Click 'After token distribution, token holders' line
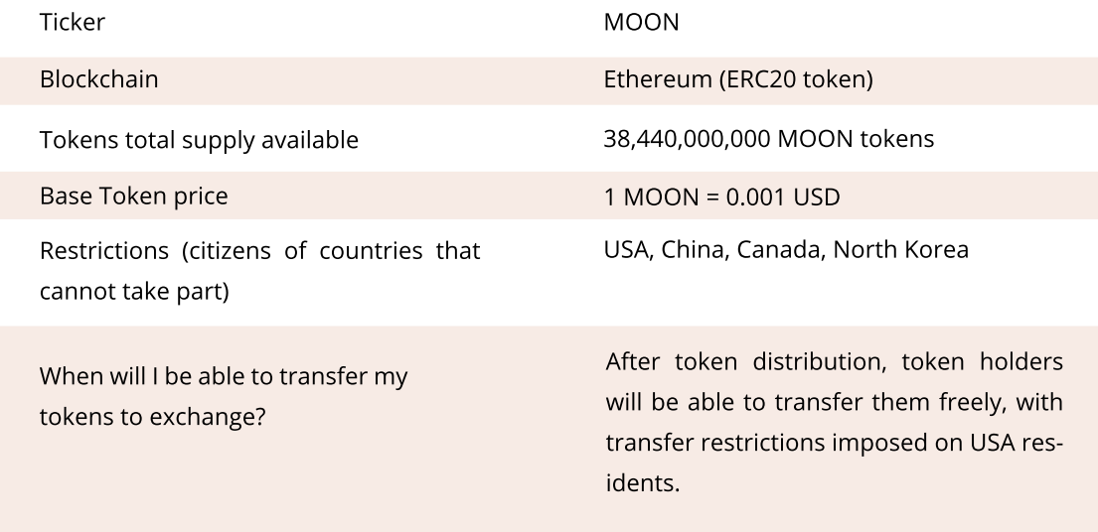This screenshot has height=532, width=1098. pyautogui.click(x=834, y=361)
